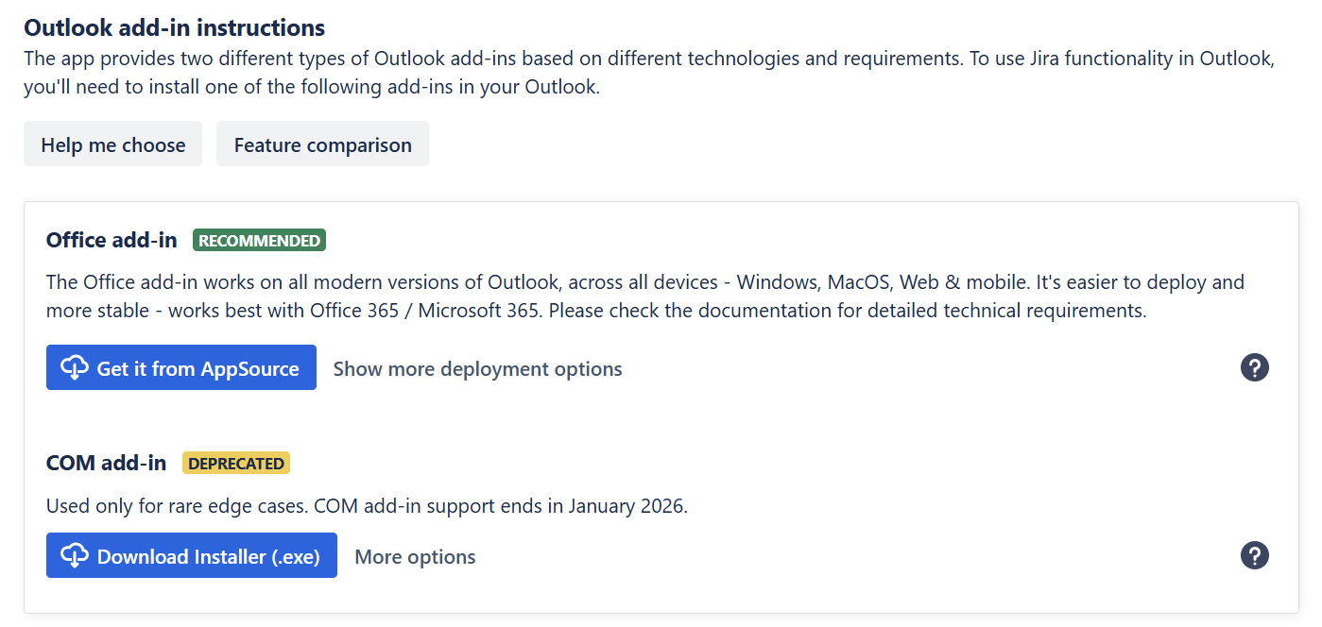The image size is (1322, 627).
Task: Download the COM add-in installer (.exe)
Action: pyautogui.click(x=208, y=556)
